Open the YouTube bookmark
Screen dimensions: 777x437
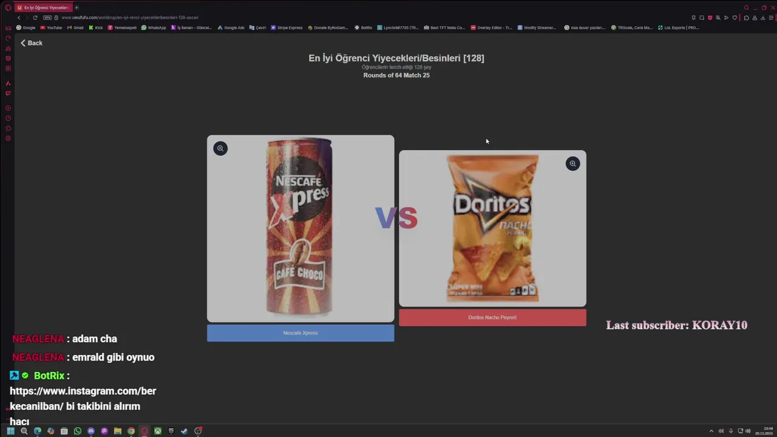pyautogui.click(x=51, y=28)
